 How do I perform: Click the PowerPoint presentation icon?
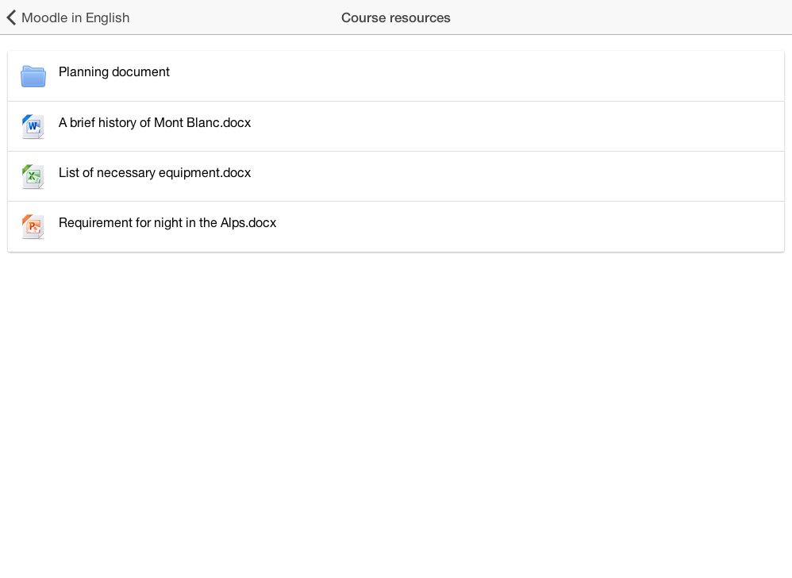[x=33, y=226]
